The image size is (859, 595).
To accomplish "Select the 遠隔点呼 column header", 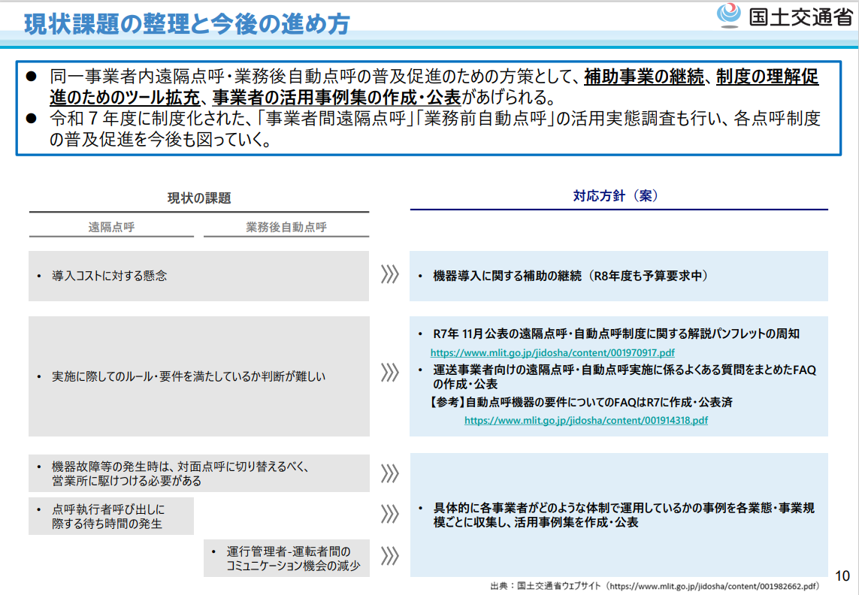I will point(111,227).
